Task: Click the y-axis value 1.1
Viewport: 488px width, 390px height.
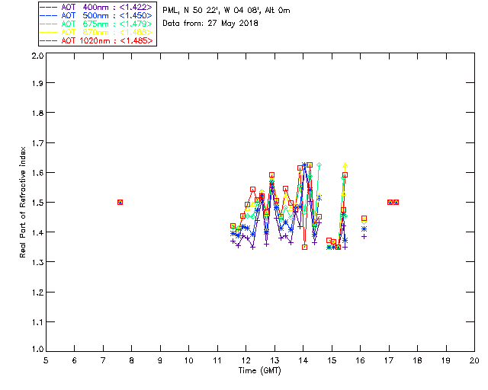Action: [x=37, y=322]
